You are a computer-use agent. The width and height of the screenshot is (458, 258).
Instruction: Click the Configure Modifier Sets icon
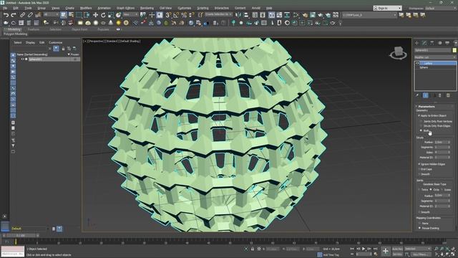pos(448,95)
